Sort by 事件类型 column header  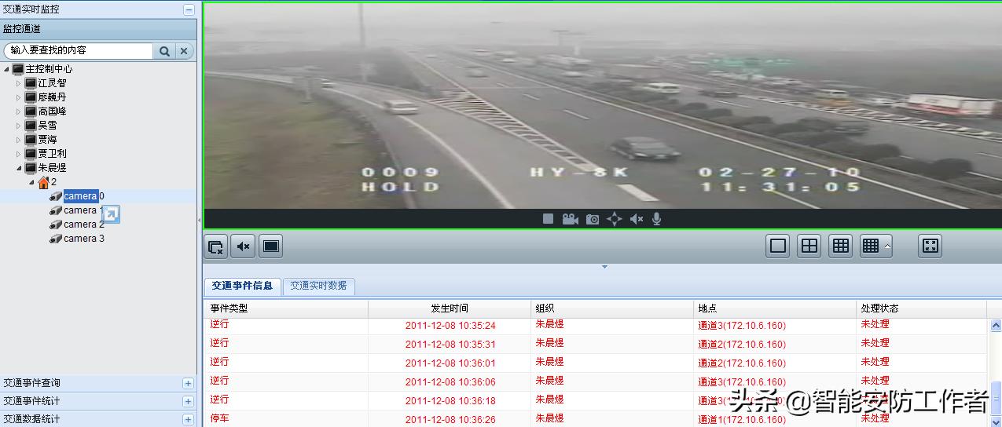[x=285, y=308]
